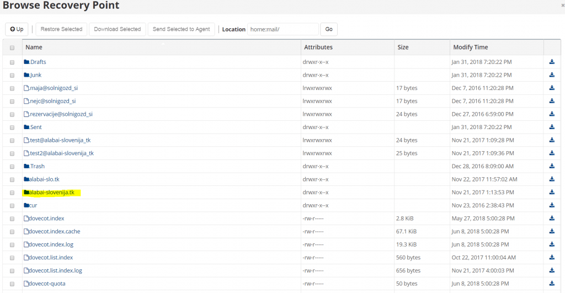
Task: Click the dovecot-quota file name
Action: tap(45, 284)
